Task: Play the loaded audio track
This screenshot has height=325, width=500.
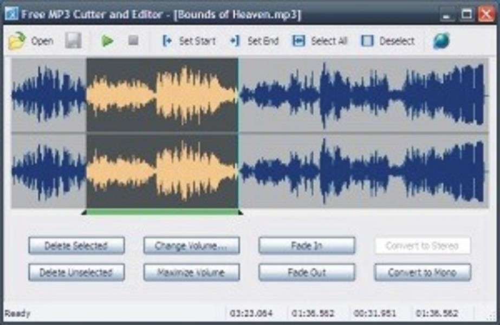Action: tap(108, 40)
